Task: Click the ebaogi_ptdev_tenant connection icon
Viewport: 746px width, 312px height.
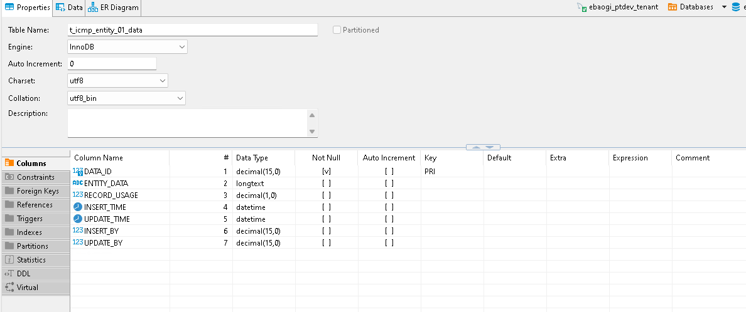Action: click(x=581, y=7)
